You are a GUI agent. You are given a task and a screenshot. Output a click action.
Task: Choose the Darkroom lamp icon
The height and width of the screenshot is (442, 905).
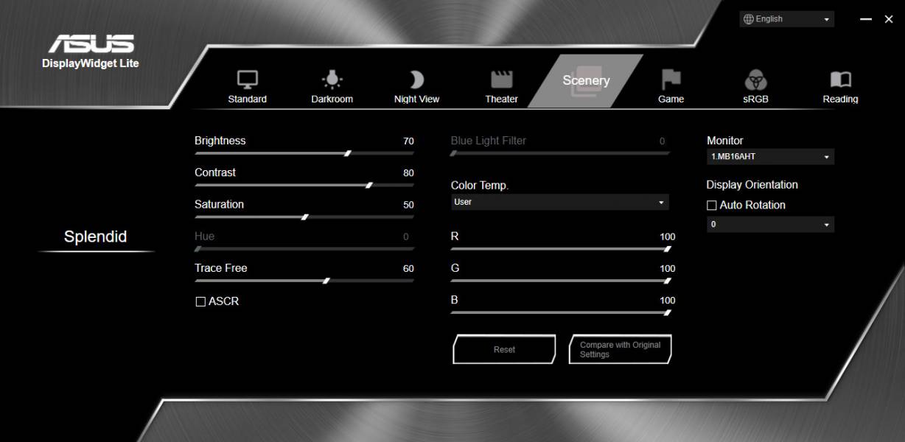coord(332,80)
